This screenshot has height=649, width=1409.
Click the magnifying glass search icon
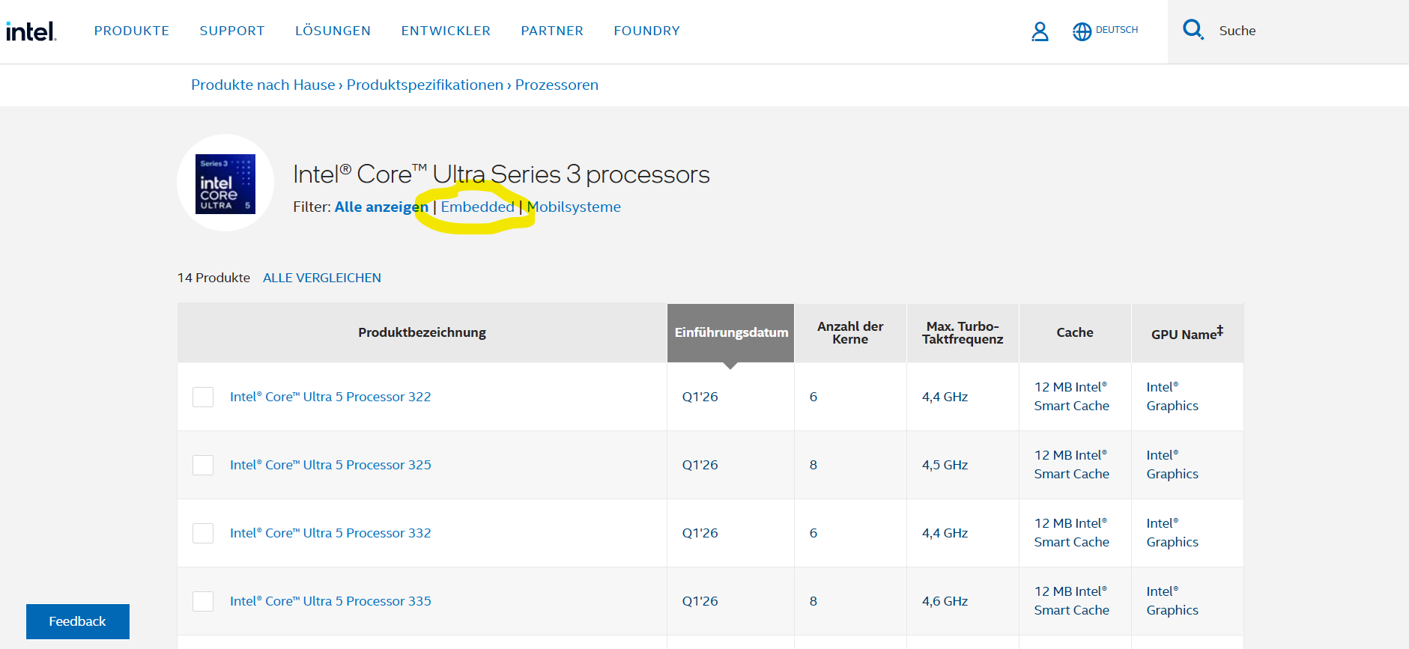1193,30
